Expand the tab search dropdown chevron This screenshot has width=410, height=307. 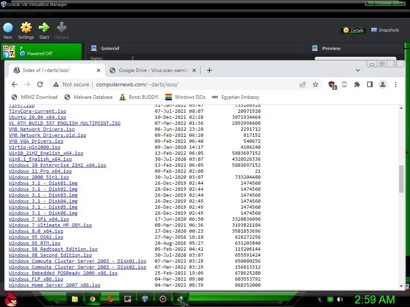(x=358, y=70)
